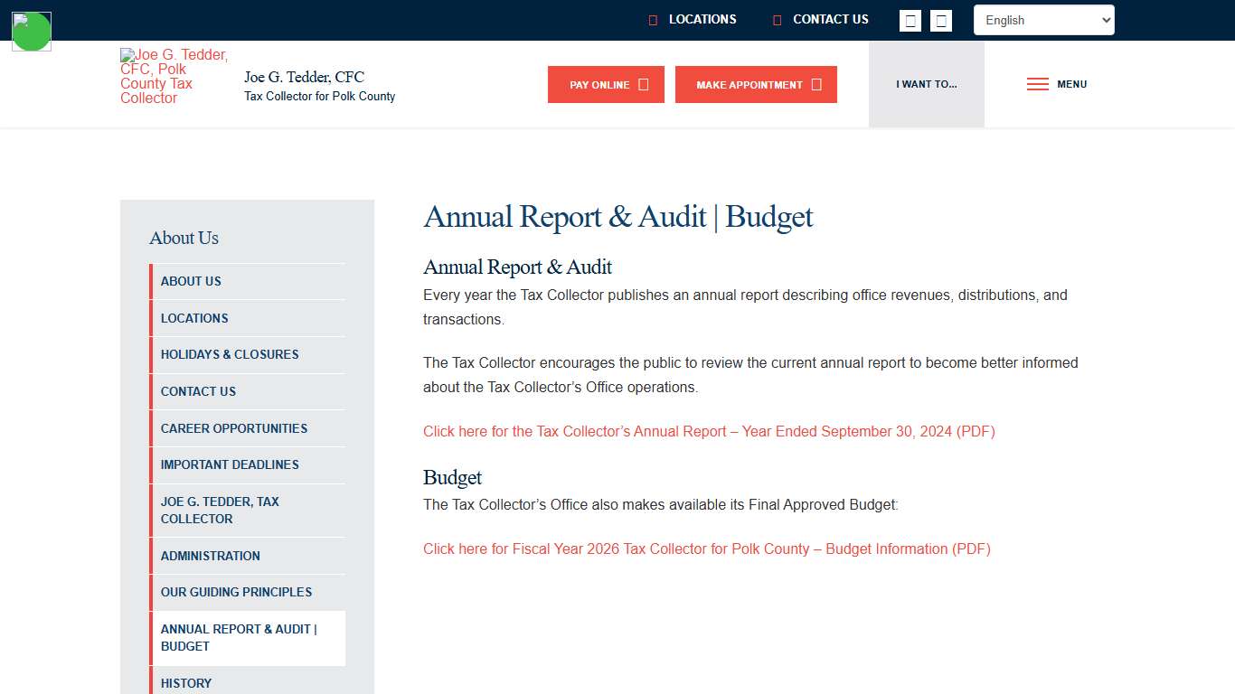Select CONTACT US in the top navigation bar
1235x694 pixels.
tap(829, 19)
